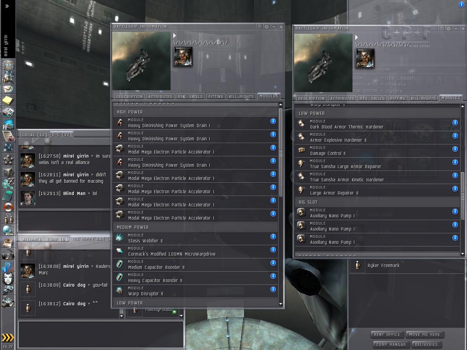Click the yellow triple-chevron arrows above the clock
The width and height of the screenshot is (467, 350).
(8, 338)
